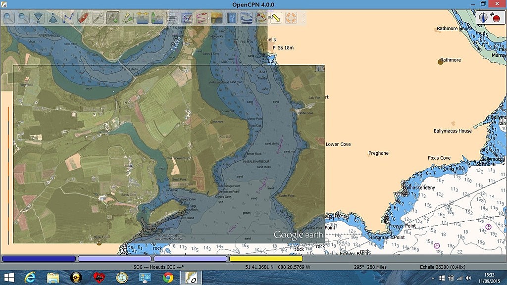Select the dark blue chart bar segment
Screen dimensions: 507x285
click(x=39, y=258)
